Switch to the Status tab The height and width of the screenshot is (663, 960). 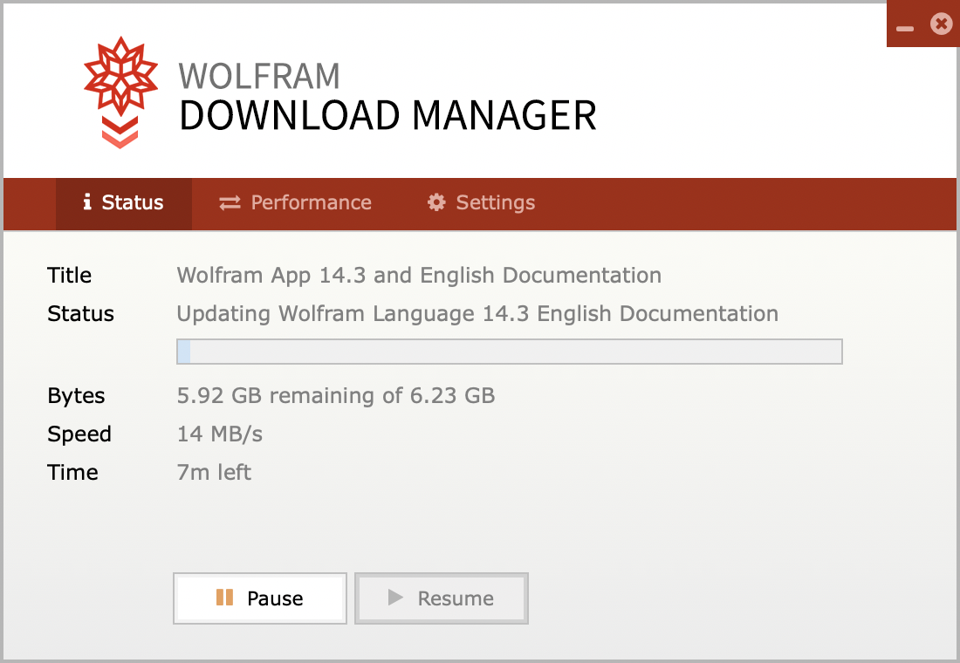[x=124, y=202]
